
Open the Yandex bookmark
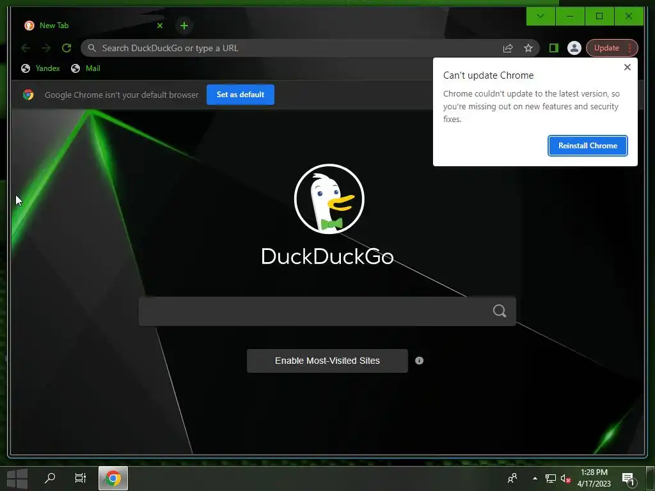point(40,68)
